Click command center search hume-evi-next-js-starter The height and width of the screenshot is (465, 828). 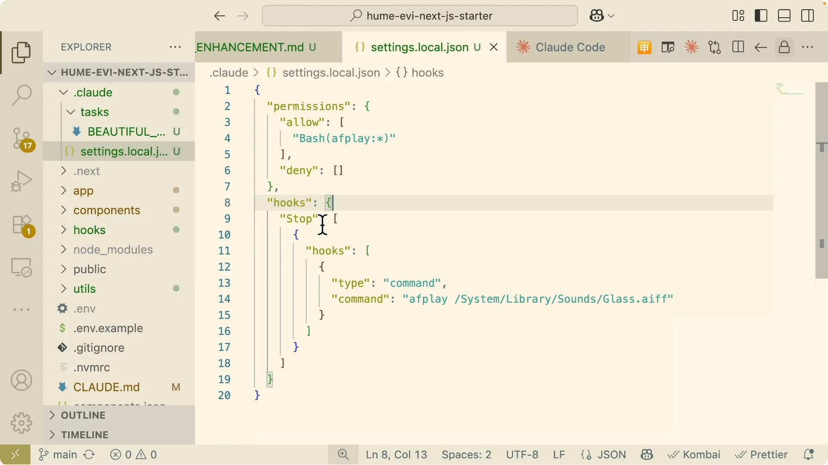(x=420, y=16)
